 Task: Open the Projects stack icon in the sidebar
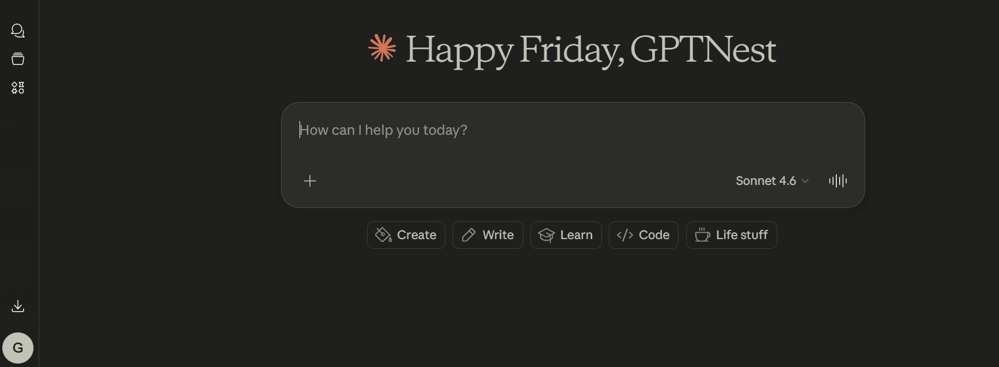tap(18, 59)
